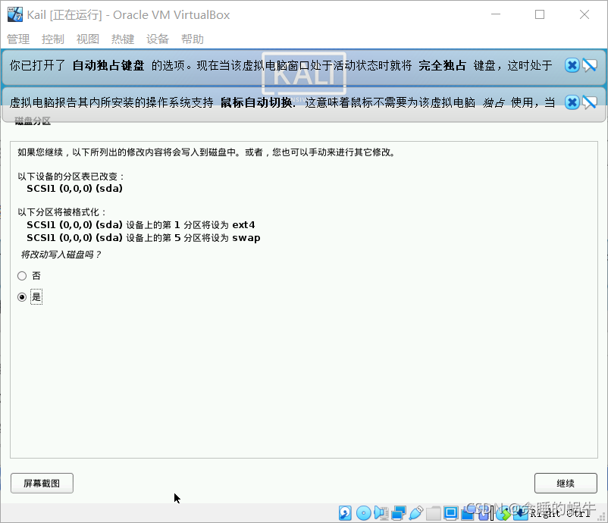This screenshot has width=608, height=523.
Task: Open the 设备 menu
Action: coord(158,39)
